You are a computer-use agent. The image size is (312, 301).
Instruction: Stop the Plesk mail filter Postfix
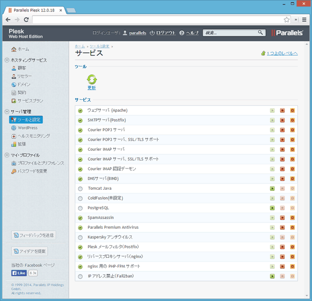[282, 247]
